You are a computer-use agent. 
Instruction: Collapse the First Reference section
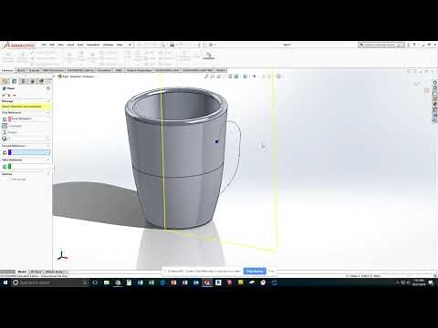(48, 113)
